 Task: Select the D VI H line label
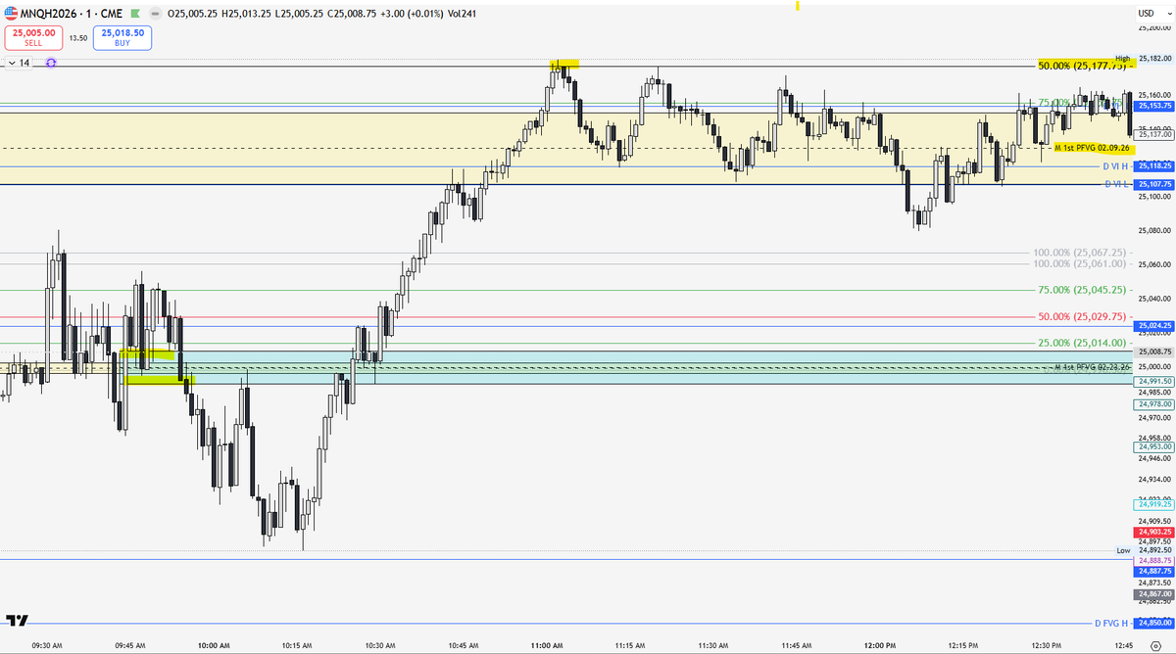(x=1116, y=167)
